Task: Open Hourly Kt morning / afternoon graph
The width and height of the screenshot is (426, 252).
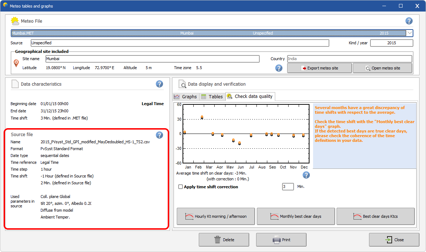Action: pyautogui.click(x=216, y=216)
